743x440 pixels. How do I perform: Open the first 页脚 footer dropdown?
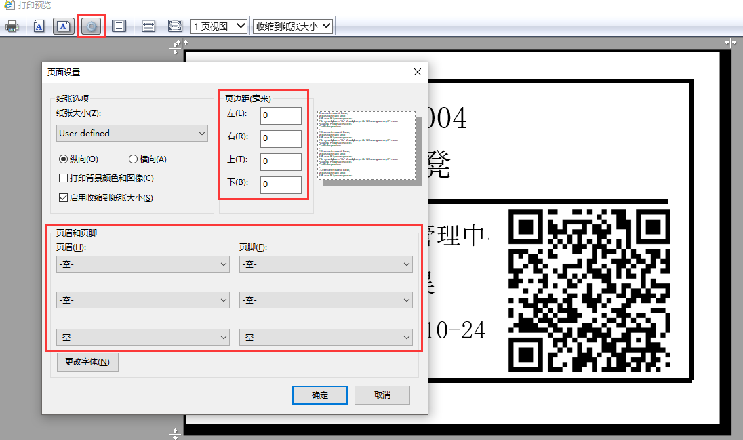click(x=326, y=264)
